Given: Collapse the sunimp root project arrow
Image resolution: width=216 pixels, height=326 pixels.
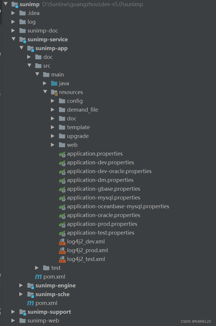Looking at the screenshot, I should coord(6,4).
